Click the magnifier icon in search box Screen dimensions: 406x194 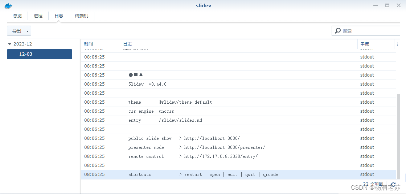click(x=338, y=31)
